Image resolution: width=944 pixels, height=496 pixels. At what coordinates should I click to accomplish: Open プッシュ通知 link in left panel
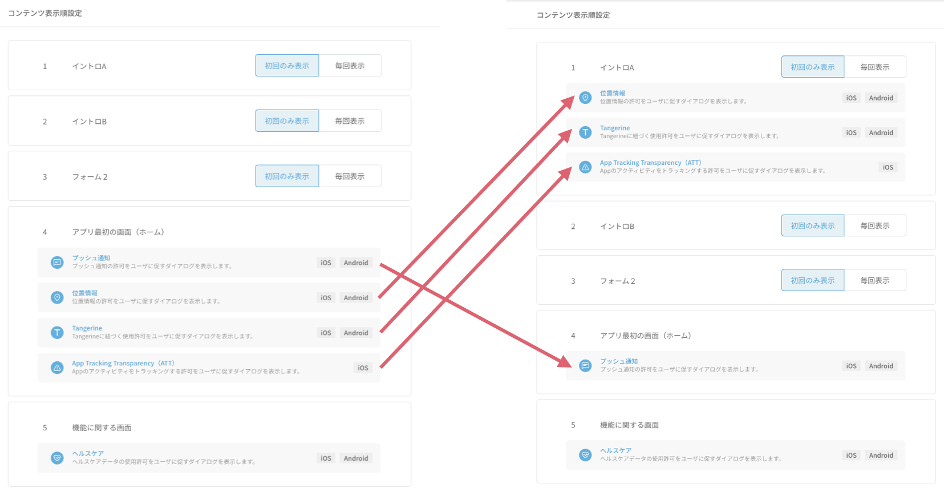tap(91, 258)
